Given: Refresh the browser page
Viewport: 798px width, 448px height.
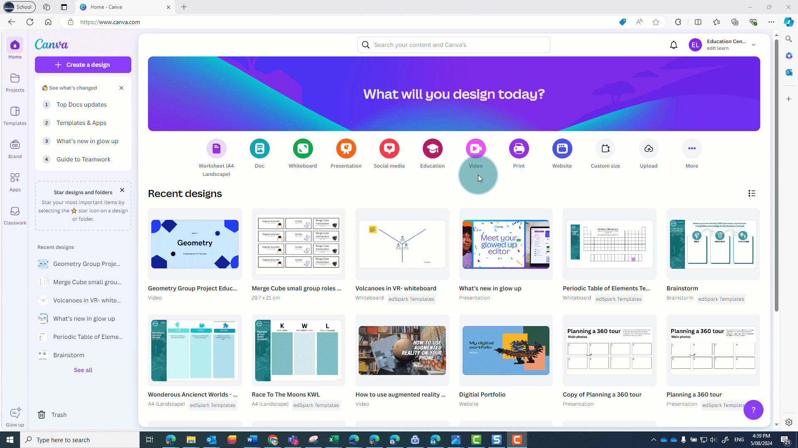Looking at the screenshot, I should click(x=30, y=22).
